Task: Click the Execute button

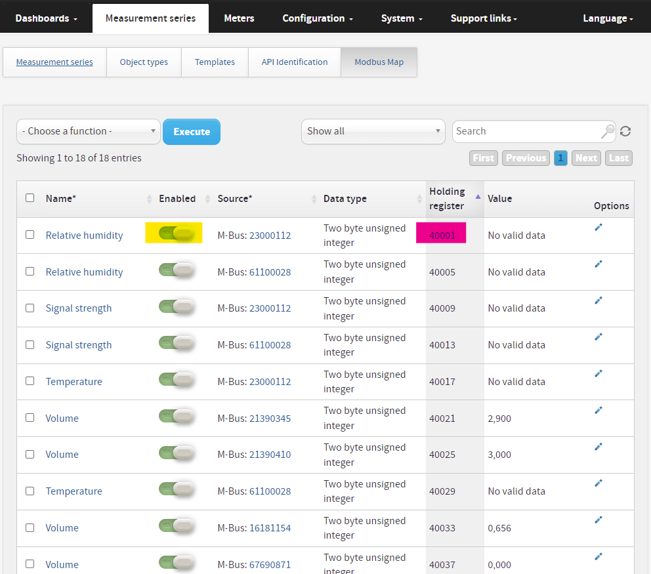Action: (192, 132)
